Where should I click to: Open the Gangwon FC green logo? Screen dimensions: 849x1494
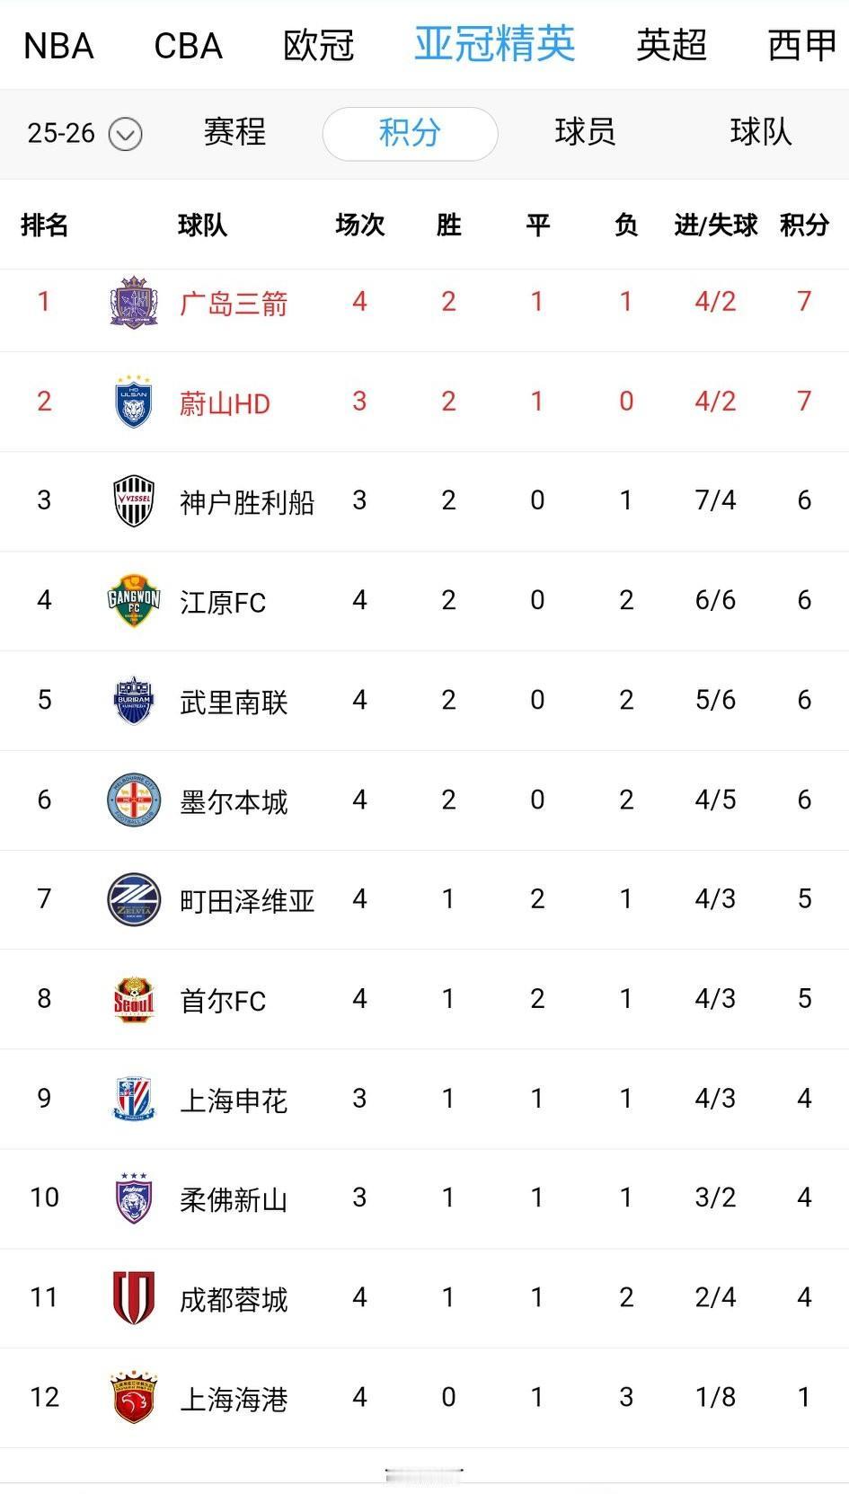[134, 600]
